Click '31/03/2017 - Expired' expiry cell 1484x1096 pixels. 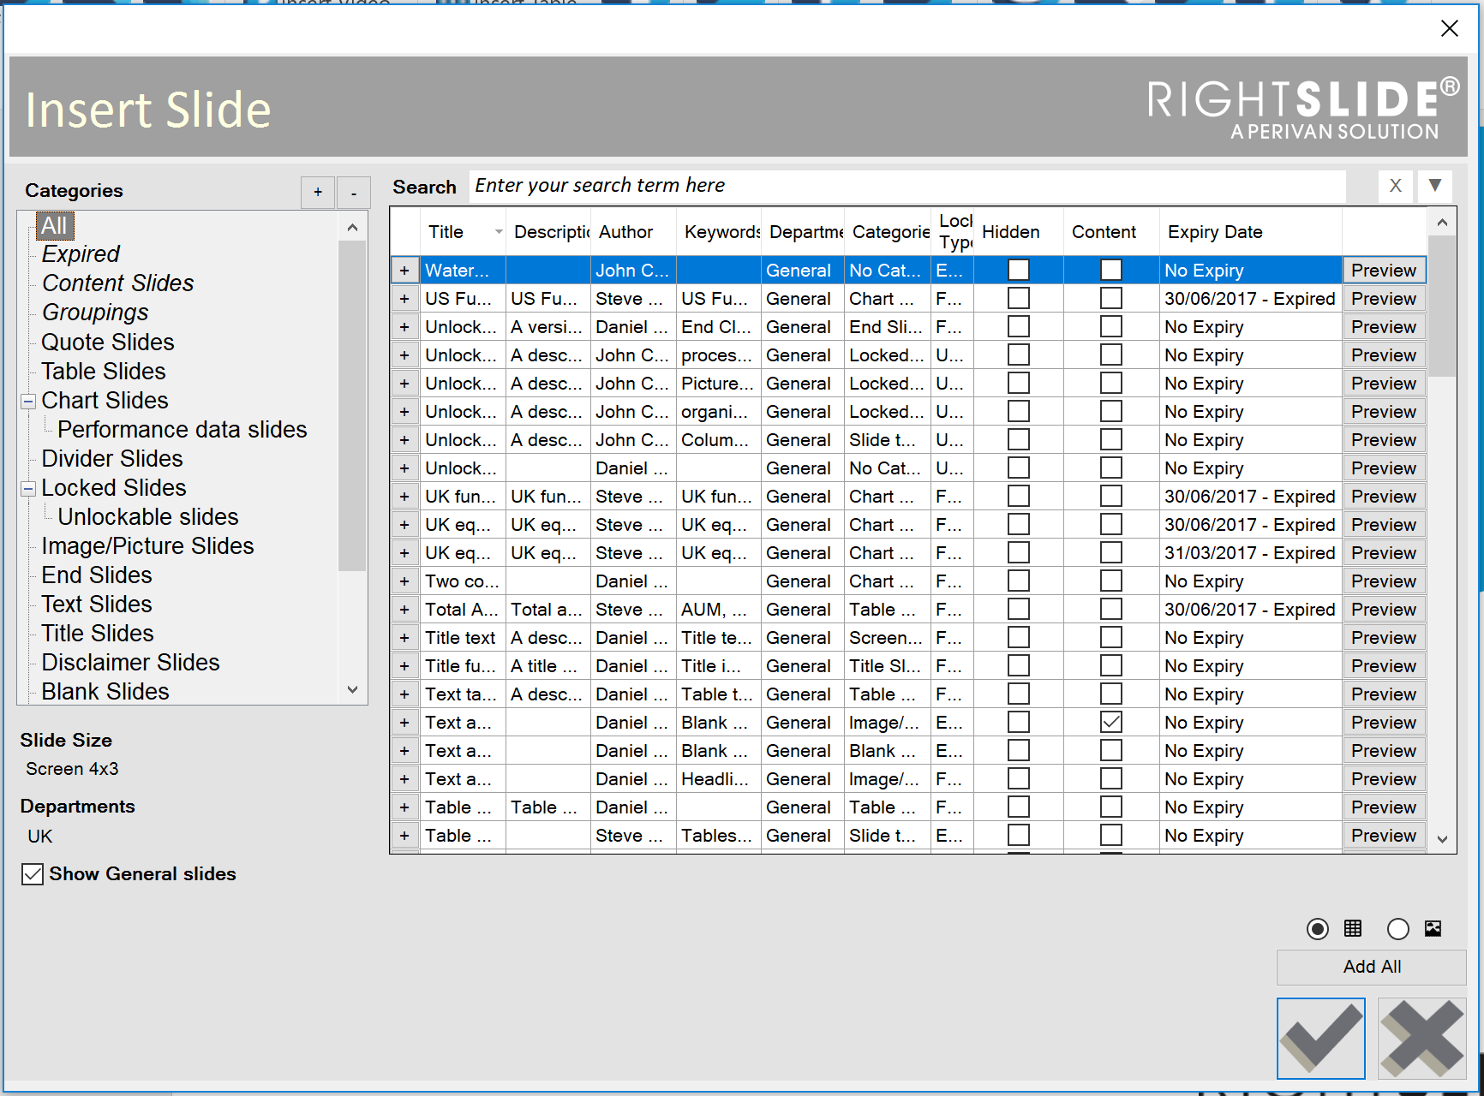tap(1250, 553)
